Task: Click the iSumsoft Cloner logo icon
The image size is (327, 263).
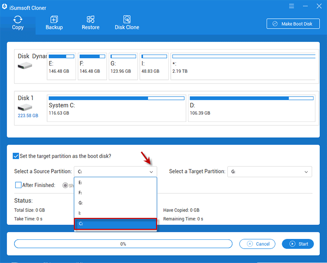Action: pos(4,7)
